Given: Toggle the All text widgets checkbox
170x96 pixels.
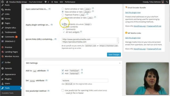Looking at the screenshot, I should pos(64,32).
